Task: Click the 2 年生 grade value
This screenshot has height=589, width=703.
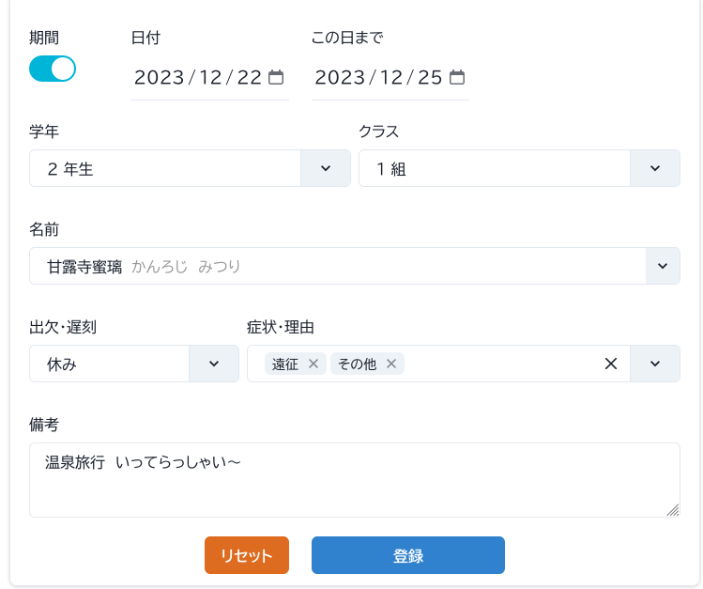Action: click(x=70, y=169)
